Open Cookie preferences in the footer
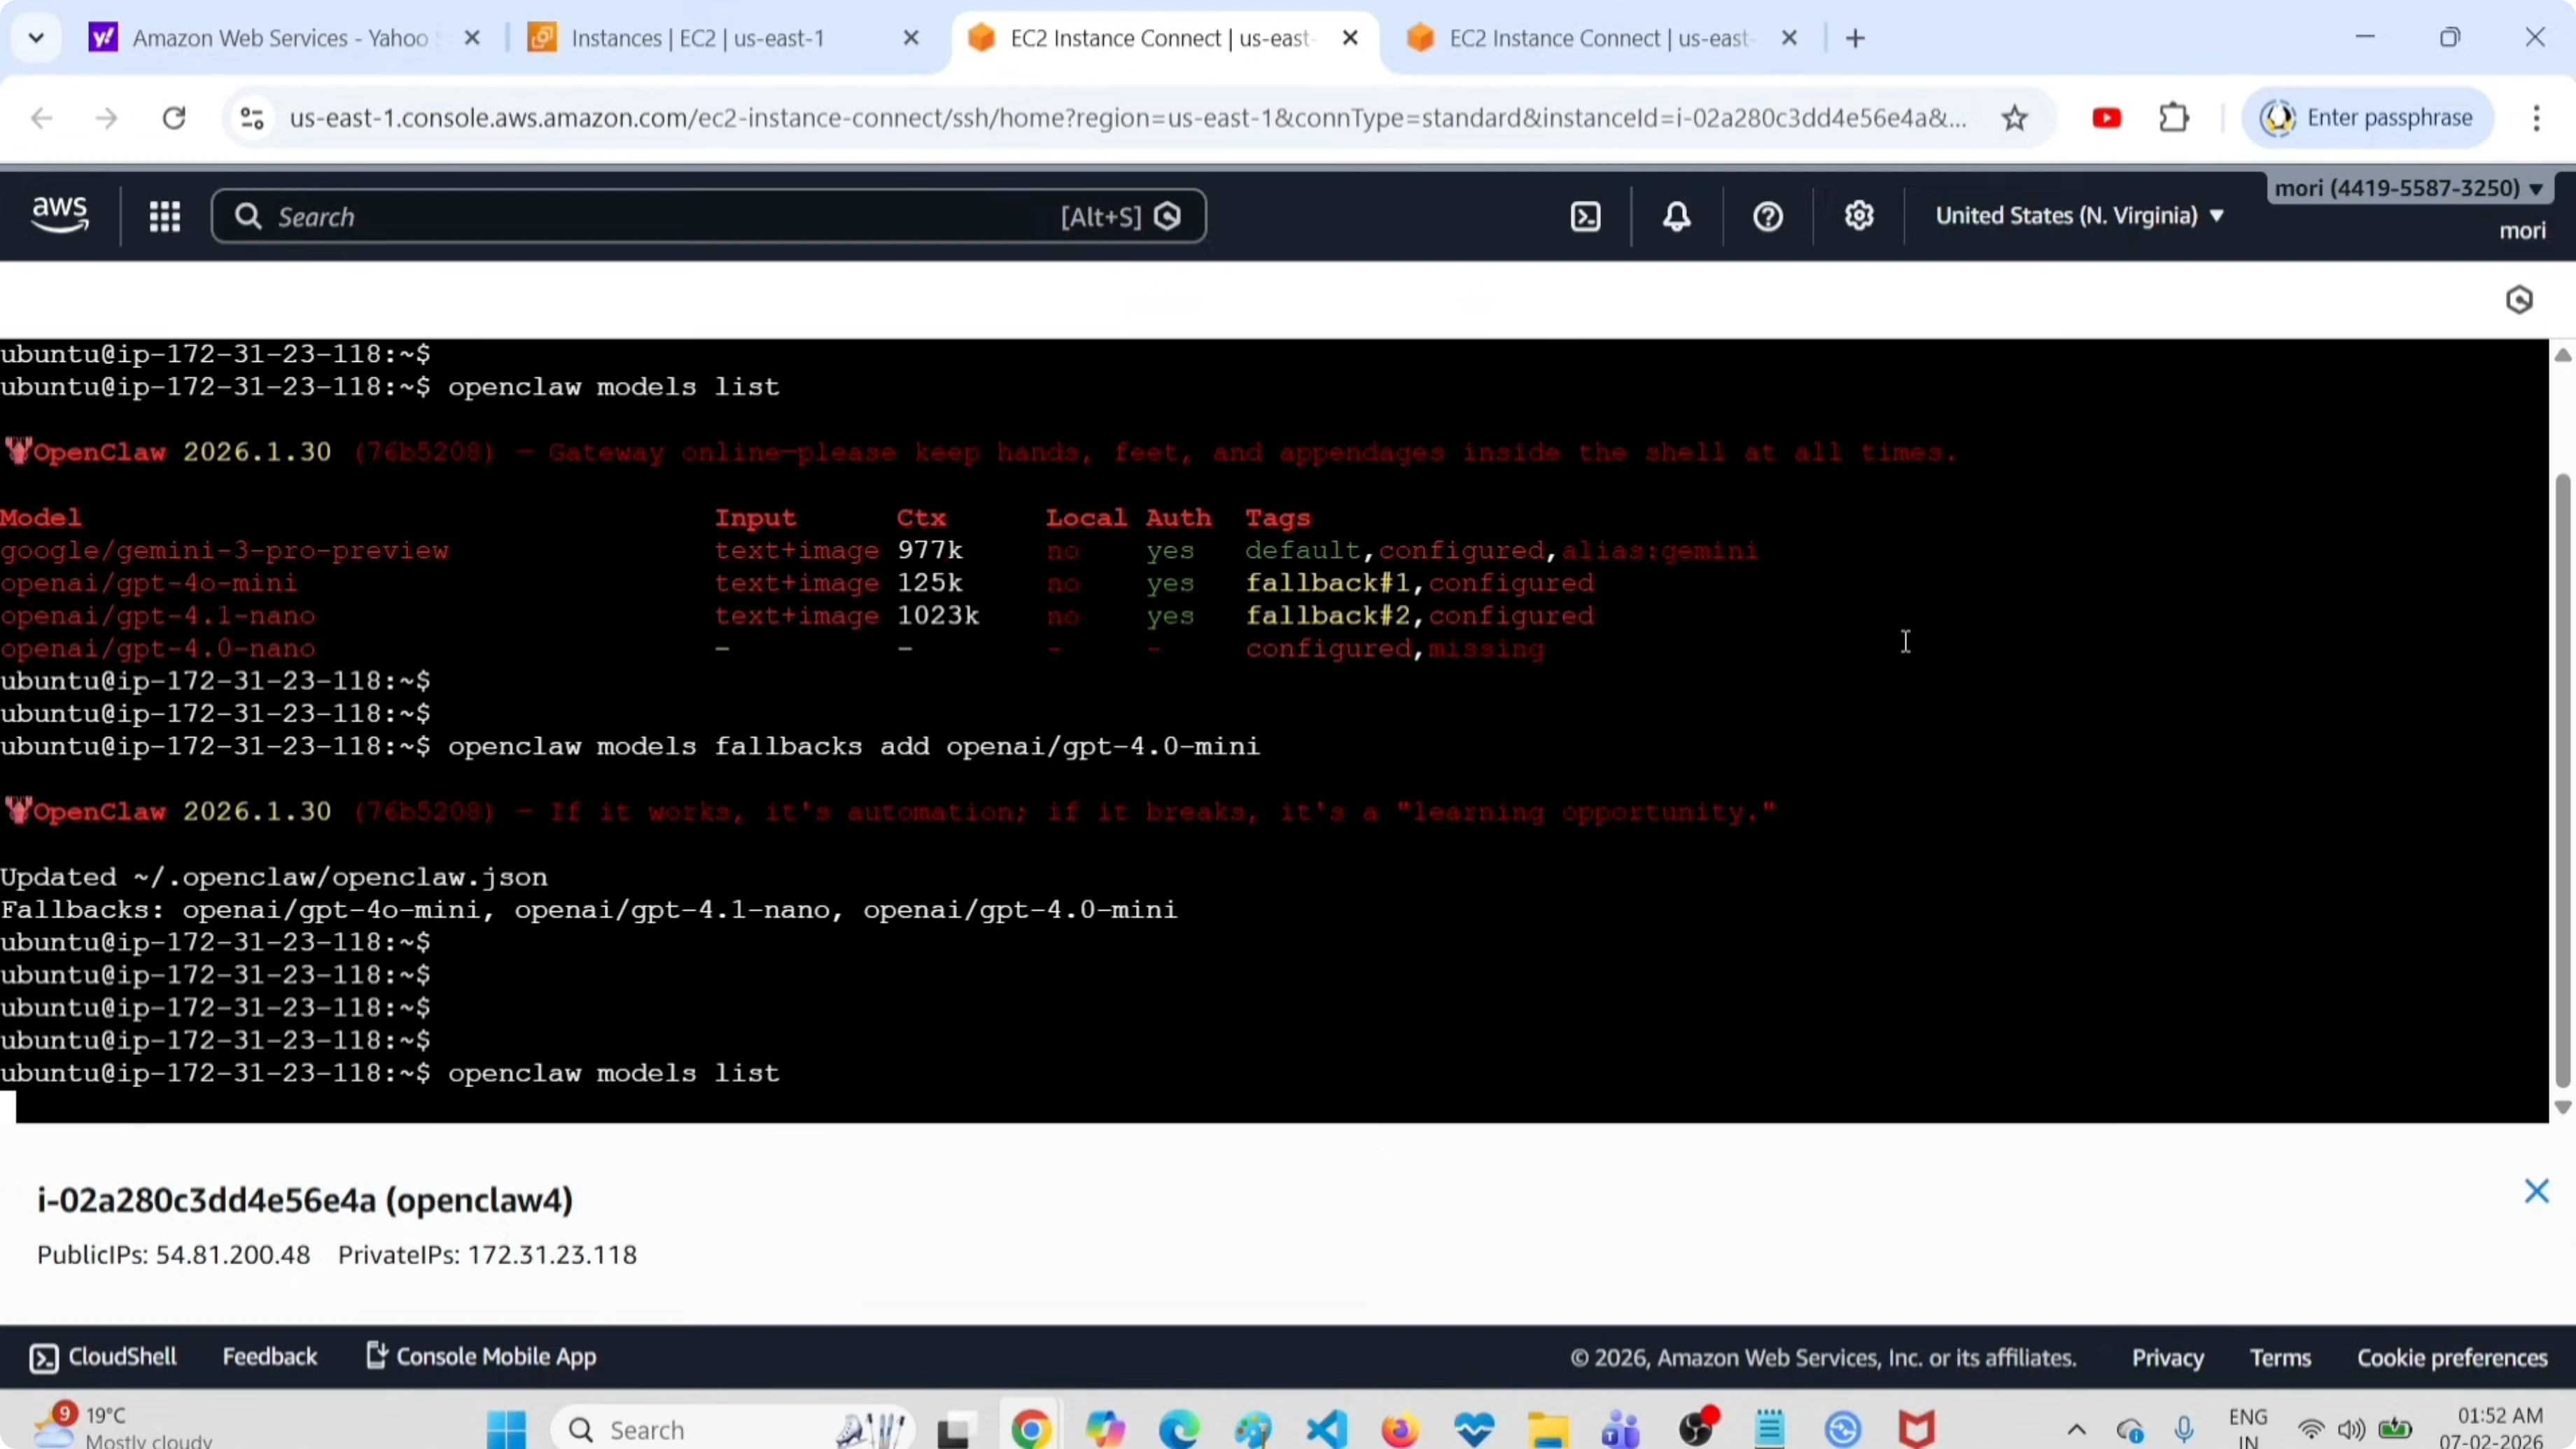 click(x=2451, y=1357)
